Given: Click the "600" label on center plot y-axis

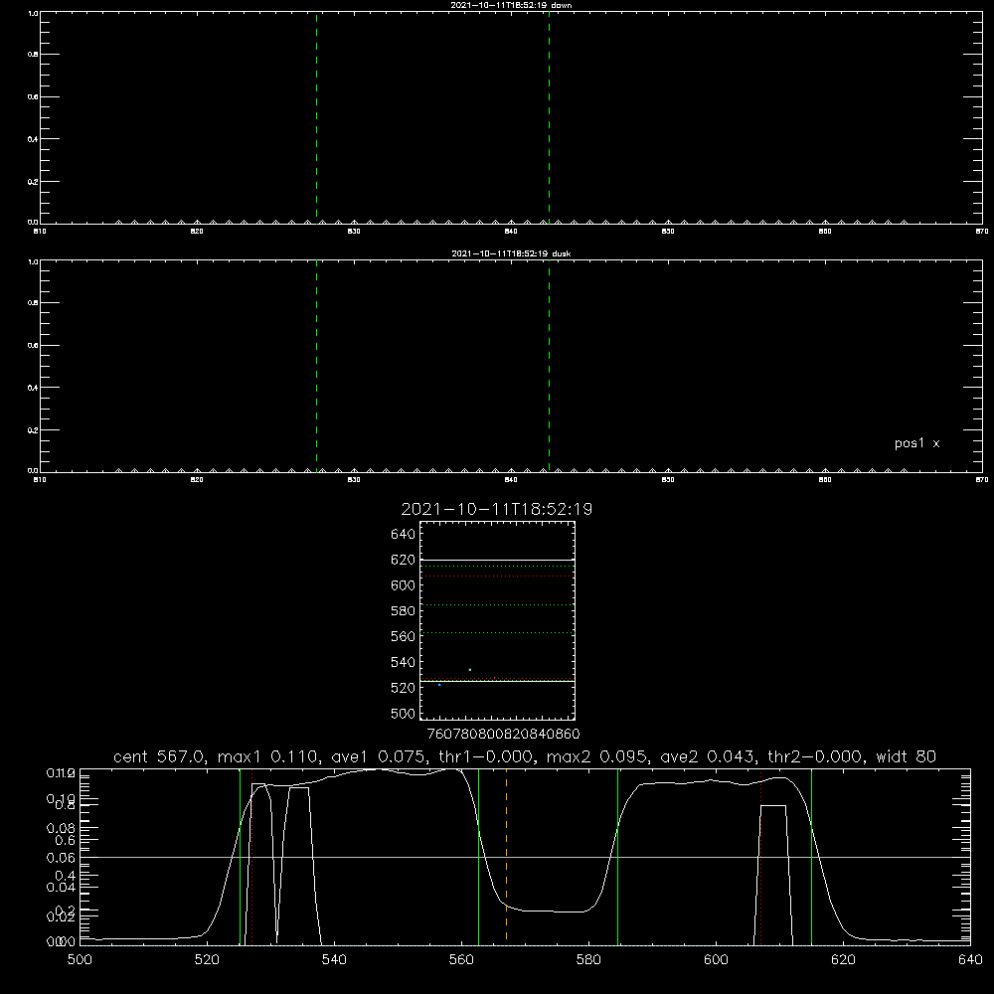Looking at the screenshot, I should click(x=404, y=585).
